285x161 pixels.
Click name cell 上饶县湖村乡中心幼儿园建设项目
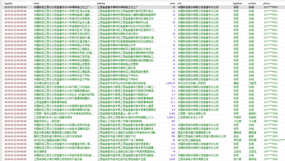pos(53,117)
